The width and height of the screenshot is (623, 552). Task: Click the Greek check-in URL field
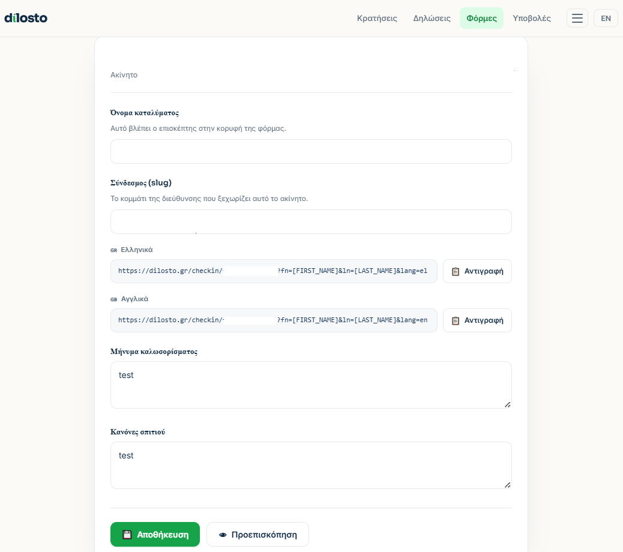pyautogui.click(x=274, y=271)
